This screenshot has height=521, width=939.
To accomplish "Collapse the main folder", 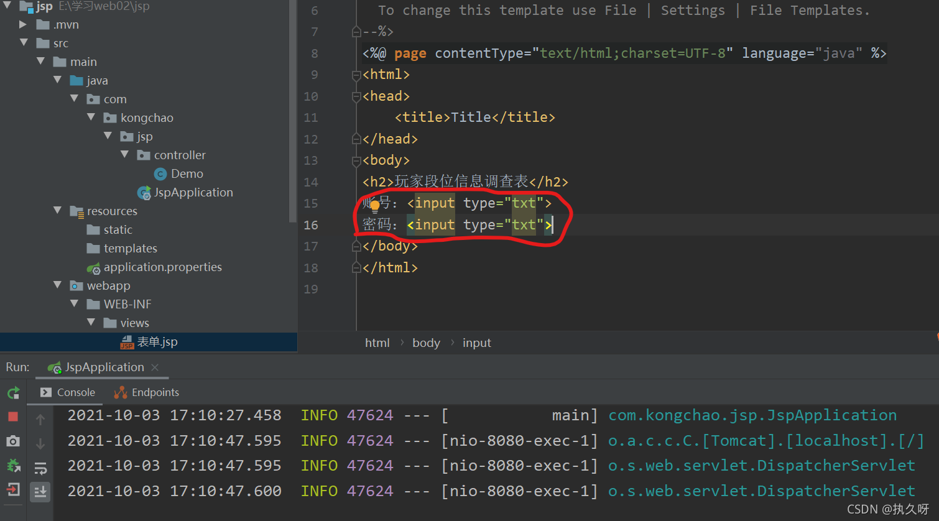I will click(x=41, y=61).
